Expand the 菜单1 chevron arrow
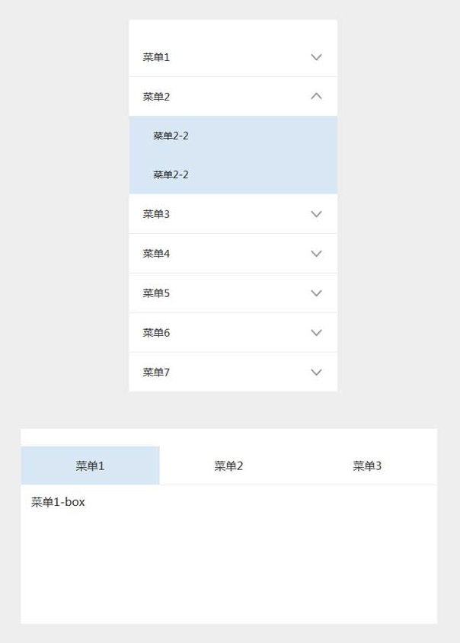 317,57
